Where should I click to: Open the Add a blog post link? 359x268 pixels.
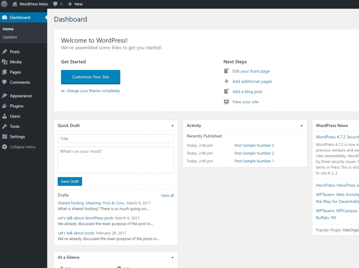pyautogui.click(x=247, y=92)
